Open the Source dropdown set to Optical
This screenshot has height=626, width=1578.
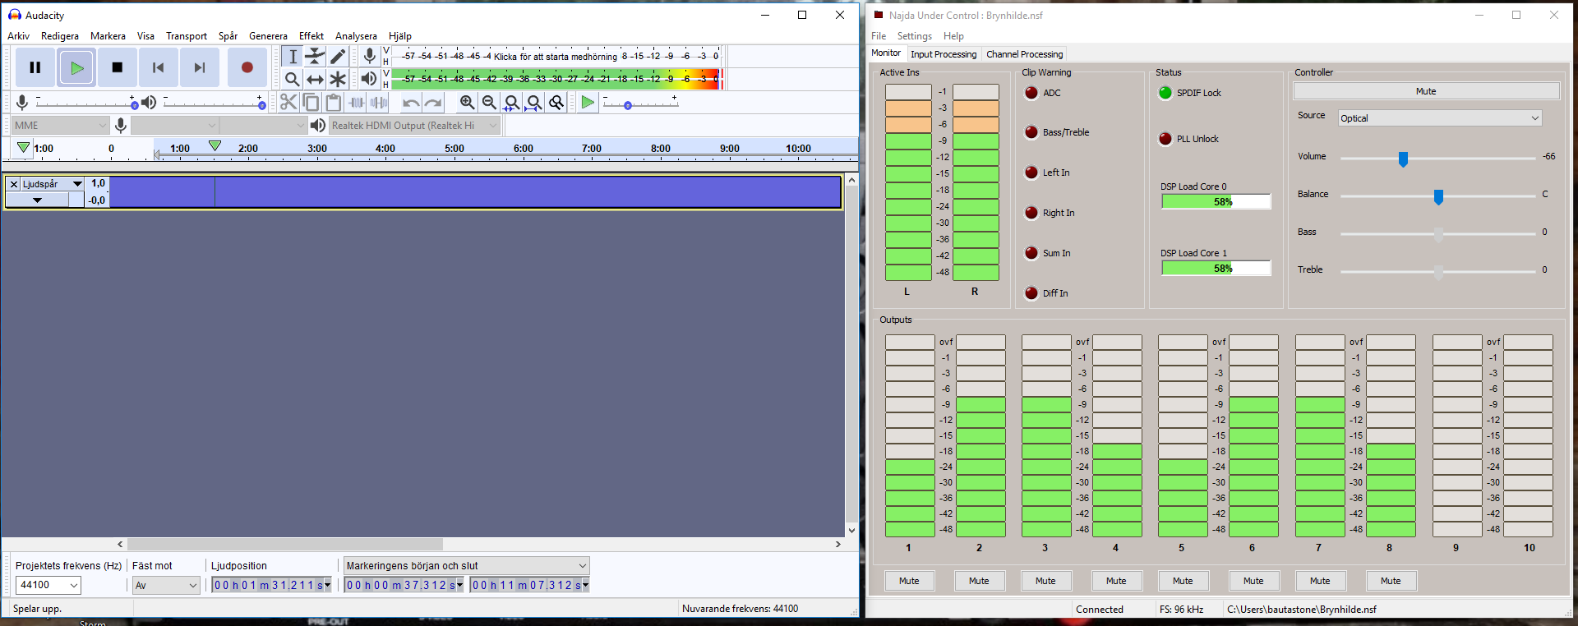pos(1439,118)
